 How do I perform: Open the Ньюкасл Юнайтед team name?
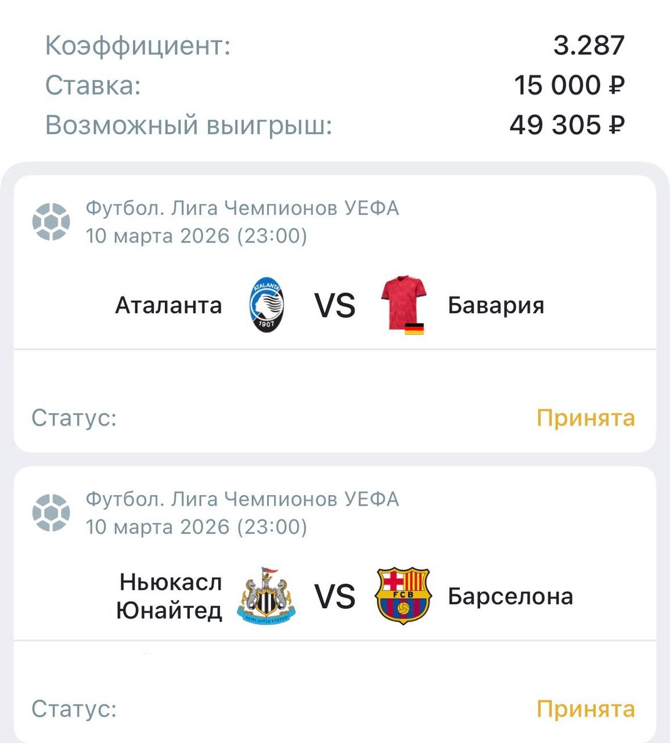click(x=170, y=596)
